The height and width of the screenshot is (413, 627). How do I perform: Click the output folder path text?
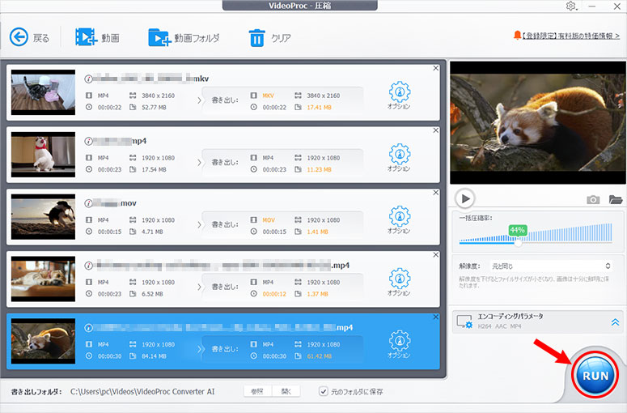point(142,391)
